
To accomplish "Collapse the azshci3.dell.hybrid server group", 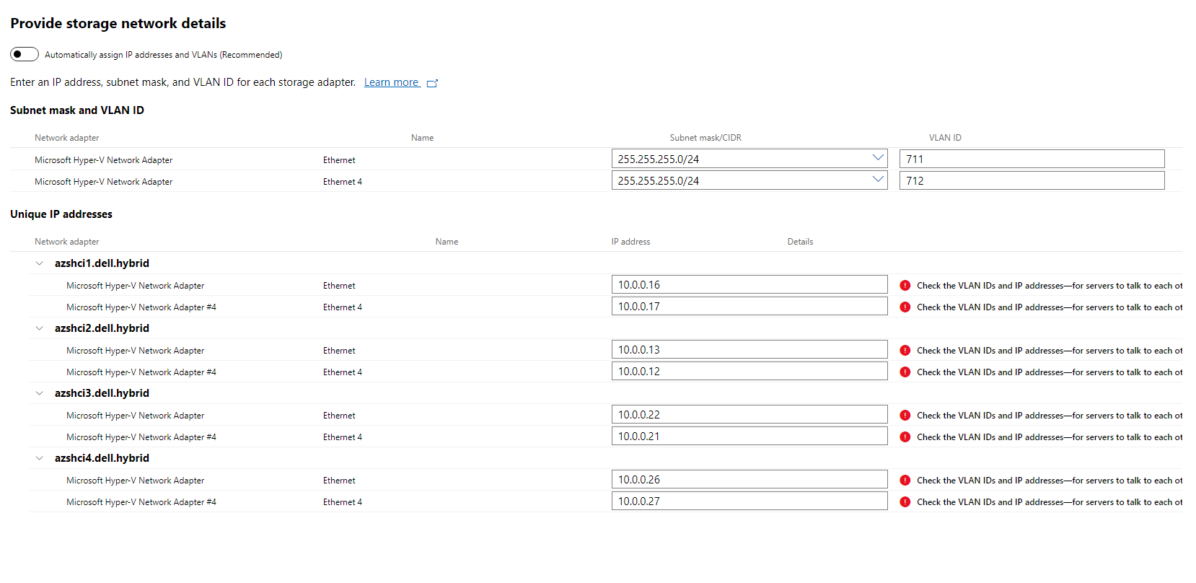I will (40, 393).
